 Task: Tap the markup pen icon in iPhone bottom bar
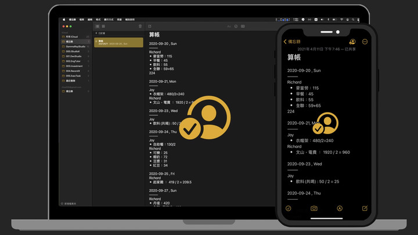(340, 208)
